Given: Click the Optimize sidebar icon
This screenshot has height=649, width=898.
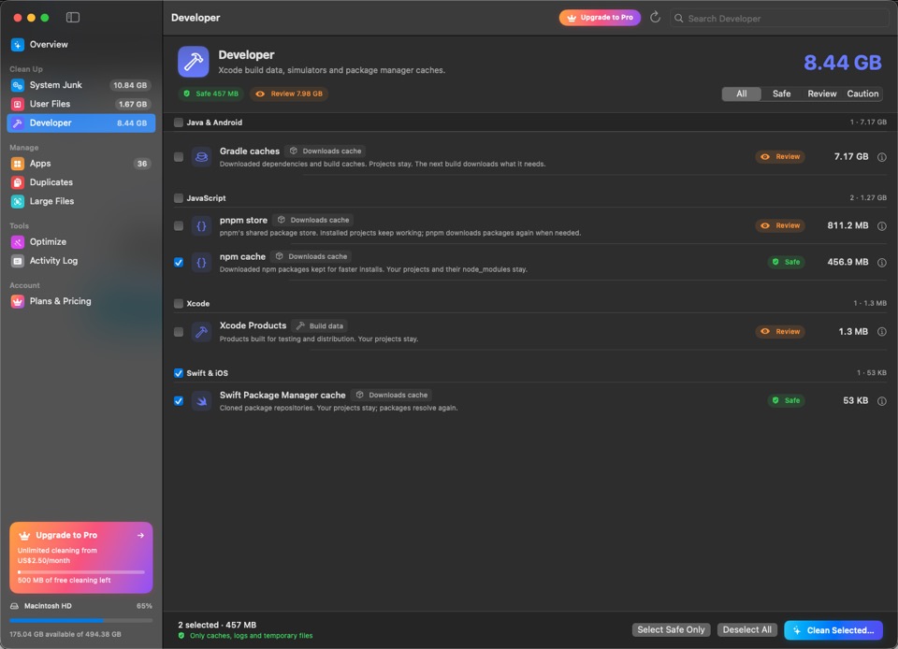Looking at the screenshot, I should click(x=18, y=242).
